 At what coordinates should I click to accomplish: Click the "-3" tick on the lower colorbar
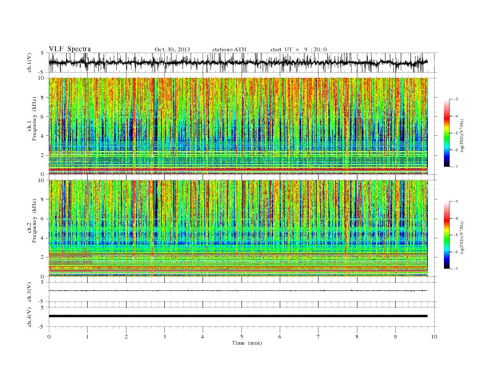tap(456, 201)
